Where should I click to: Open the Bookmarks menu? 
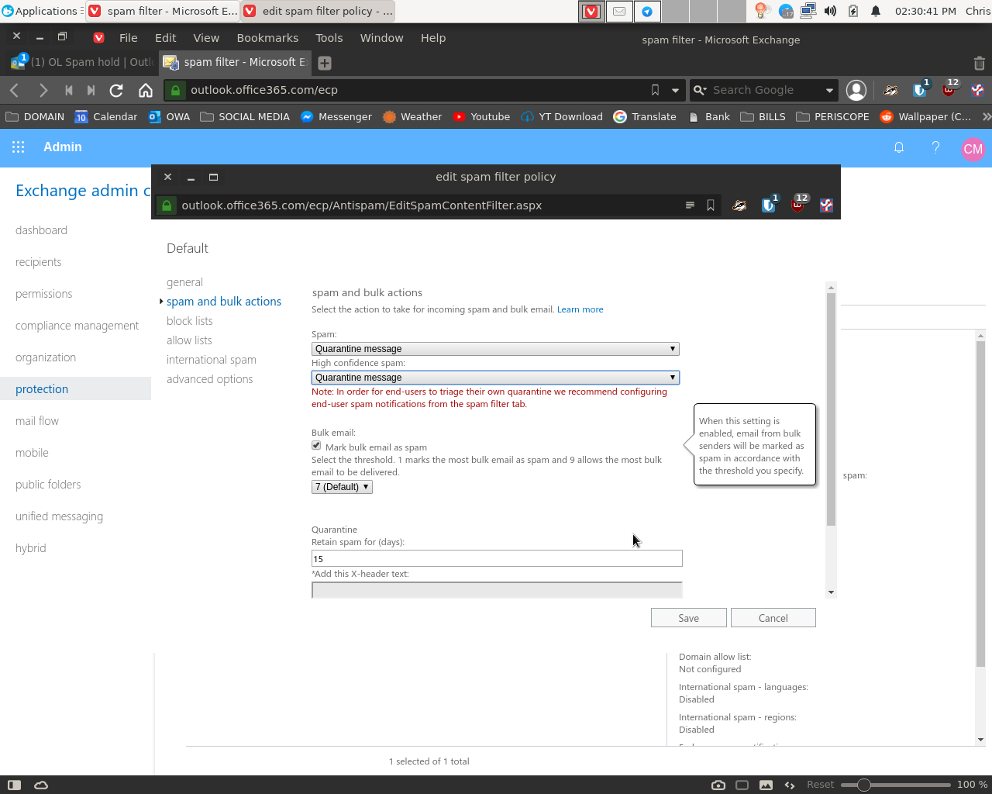click(x=267, y=38)
